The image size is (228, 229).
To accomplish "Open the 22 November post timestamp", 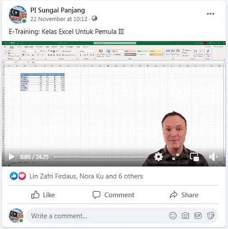I will tap(59, 19).
